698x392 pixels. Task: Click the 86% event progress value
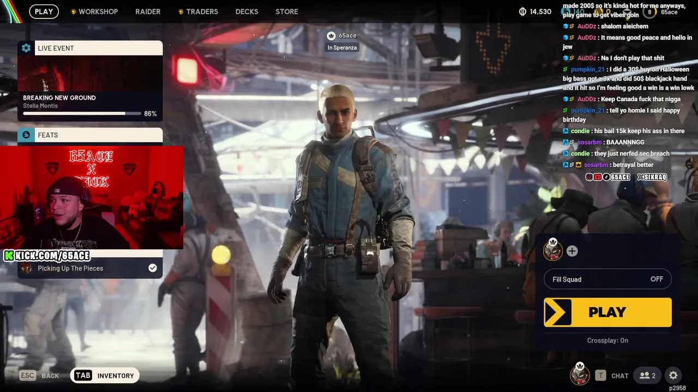150,114
